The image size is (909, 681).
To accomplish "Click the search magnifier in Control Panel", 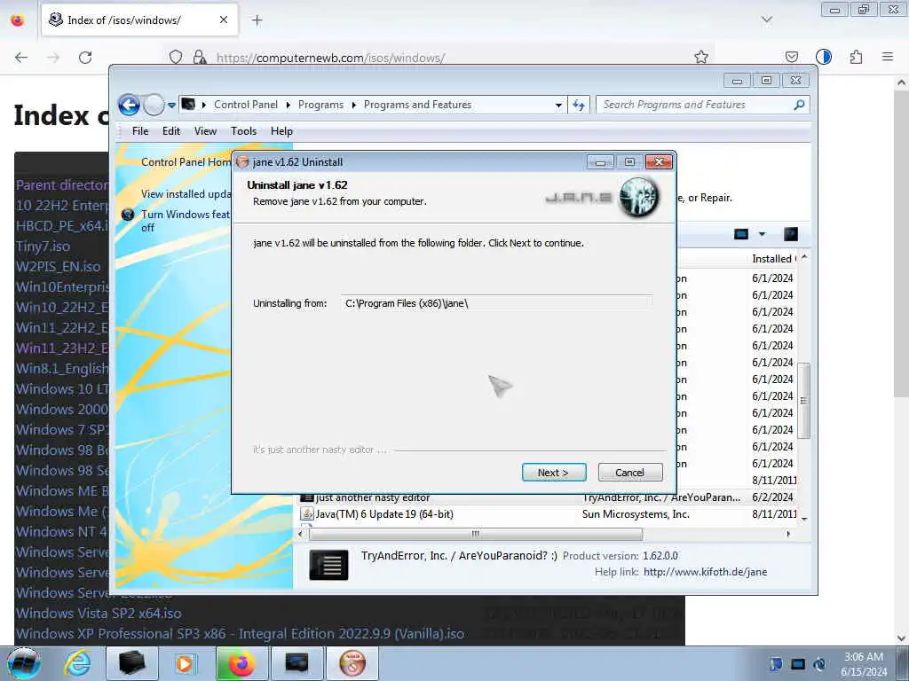I will [800, 105].
